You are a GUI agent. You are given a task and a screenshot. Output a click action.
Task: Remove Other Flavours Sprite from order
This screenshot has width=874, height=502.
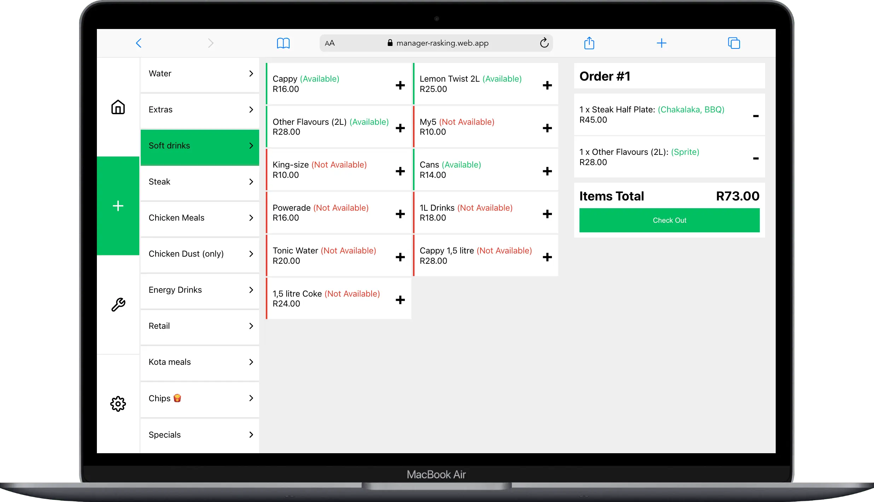pyautogui.click(x=756, y=158)
